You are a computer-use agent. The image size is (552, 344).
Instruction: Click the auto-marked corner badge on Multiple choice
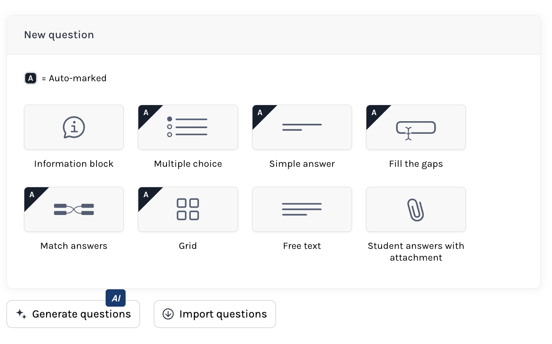coord(145,112)
